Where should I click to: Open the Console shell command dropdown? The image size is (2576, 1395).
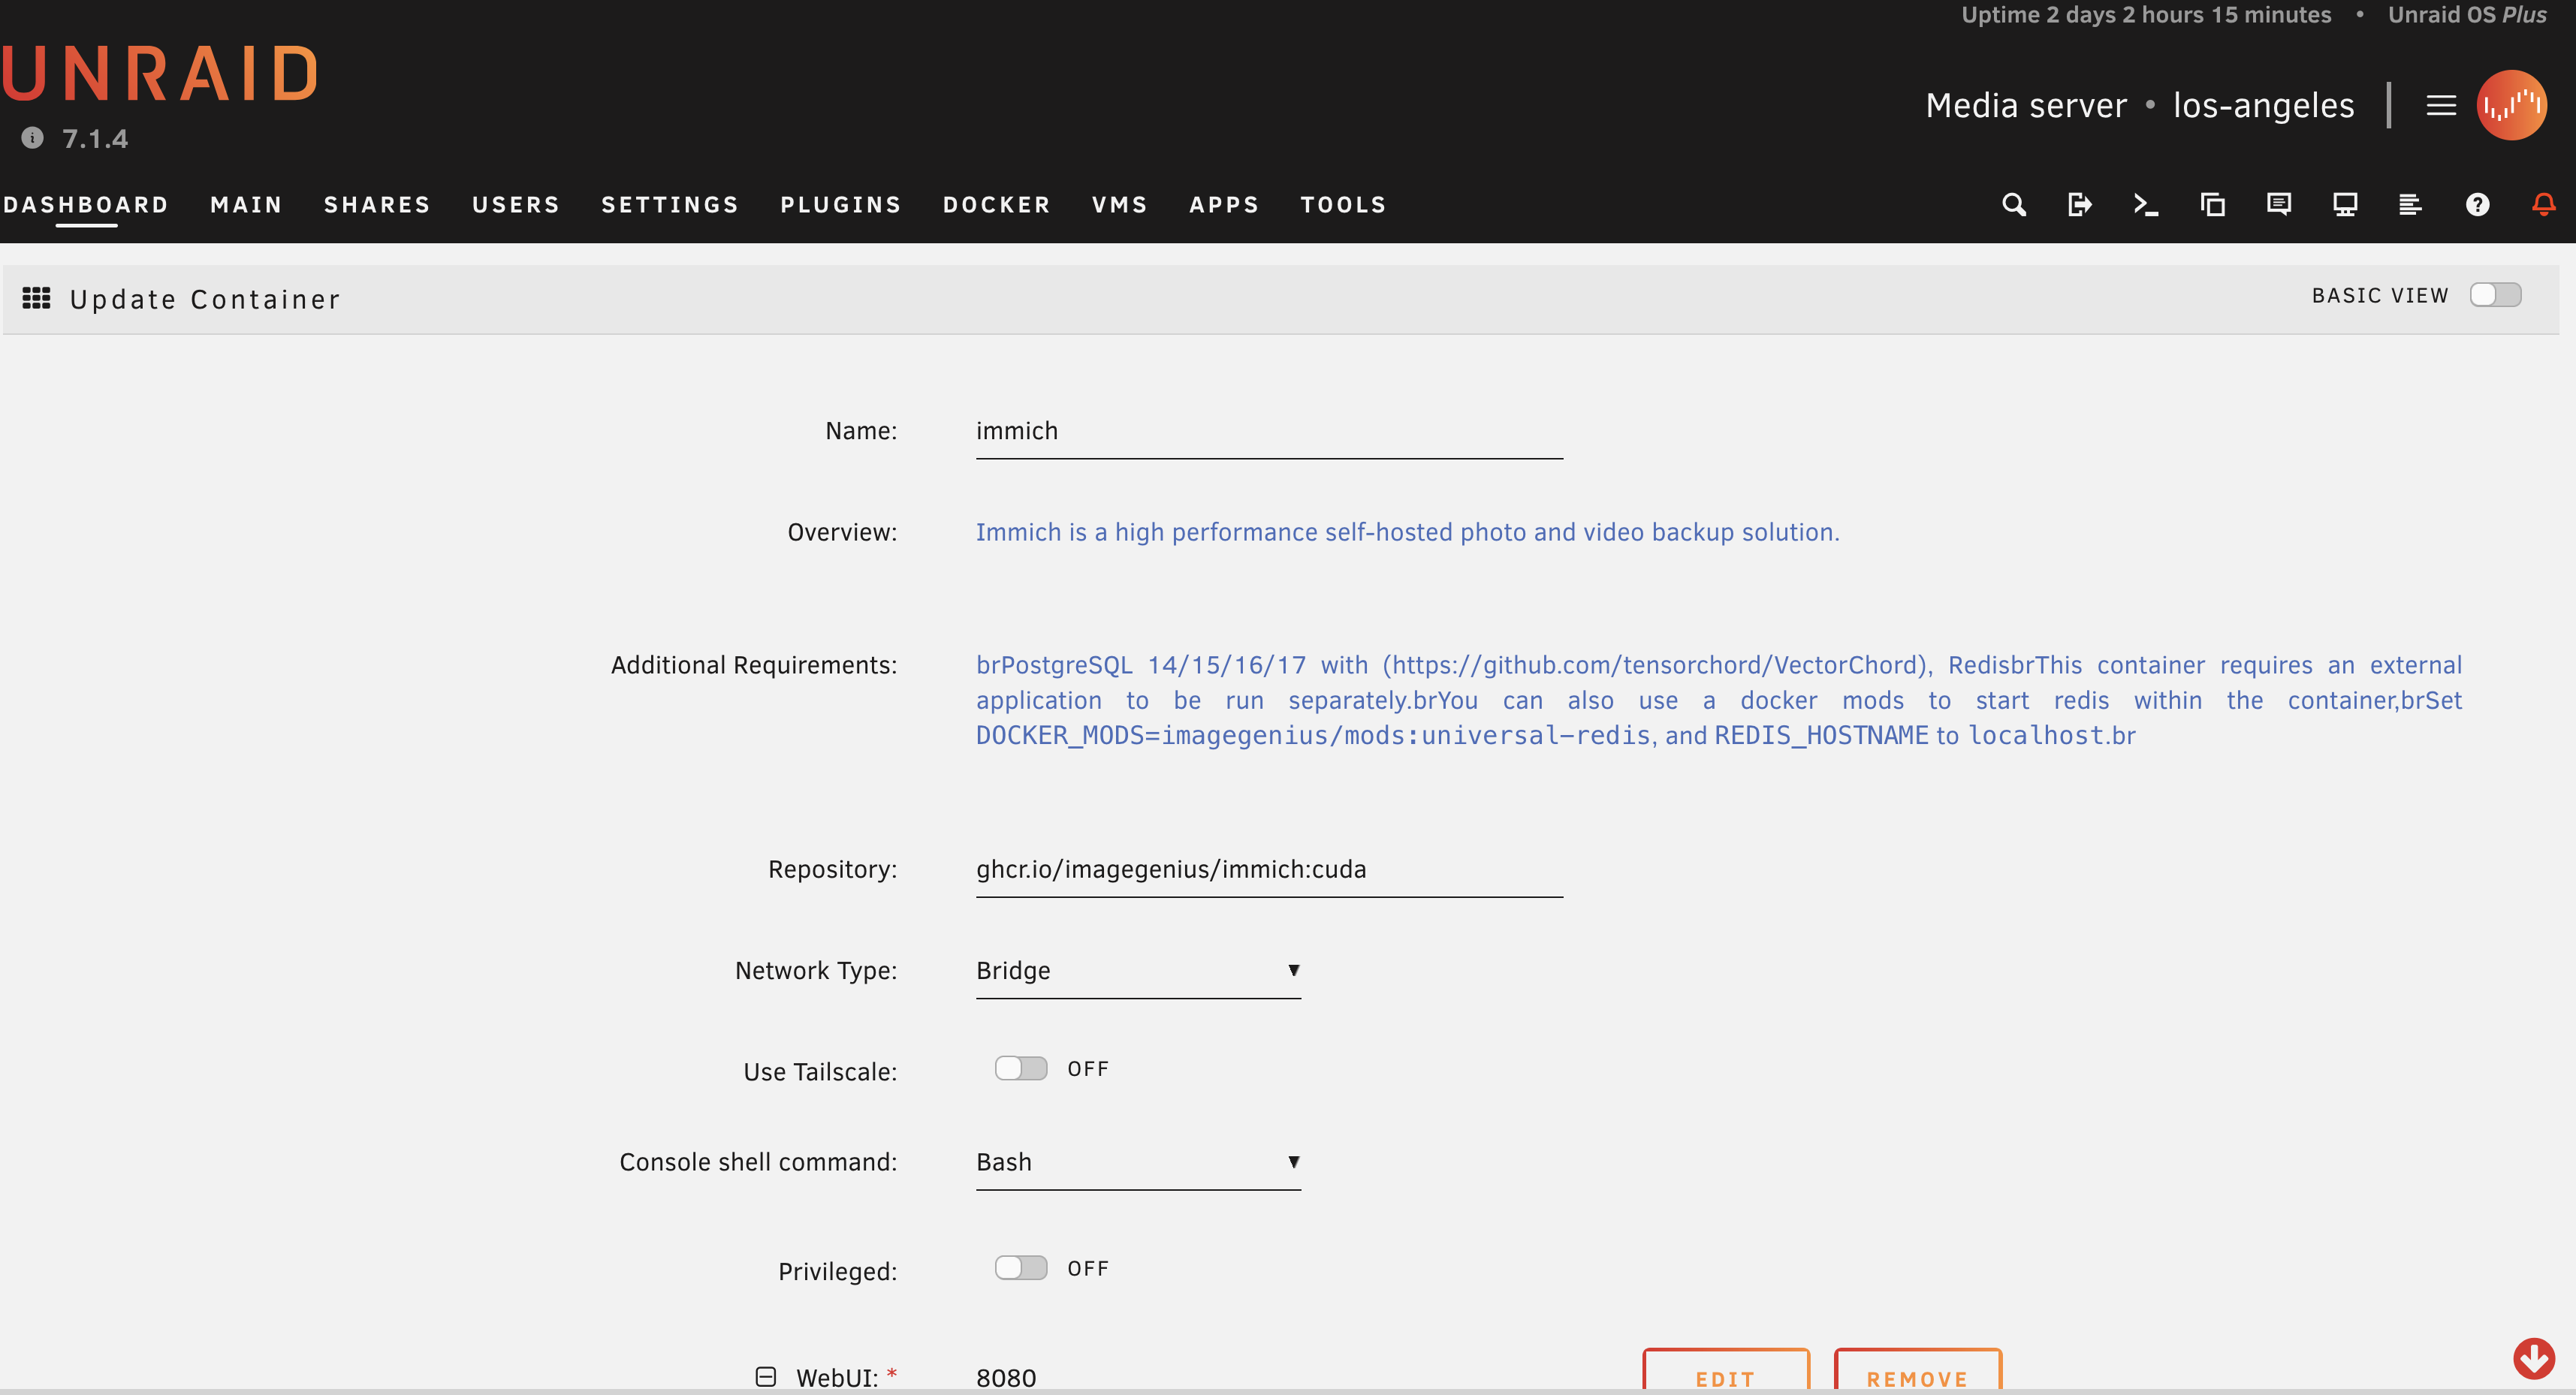click(x=1137, y=1162)
